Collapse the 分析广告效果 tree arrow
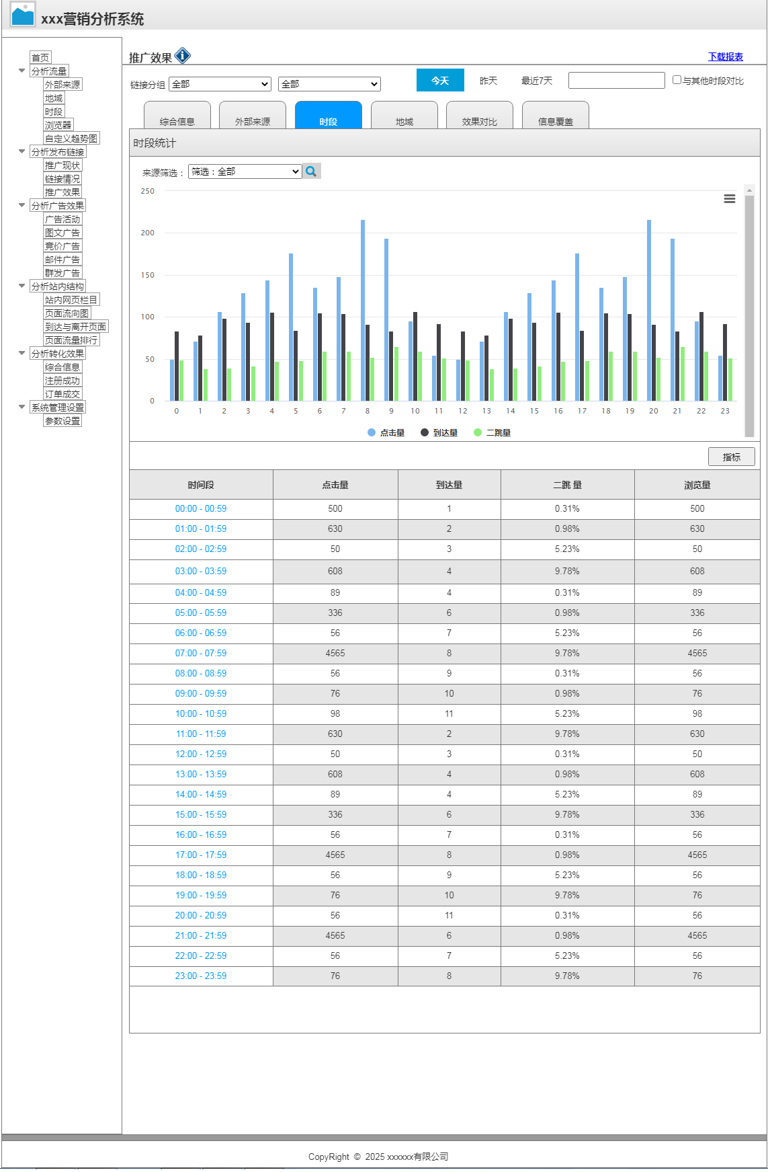The height and width of the screenshot is (1172, 770). coord(22,205)
